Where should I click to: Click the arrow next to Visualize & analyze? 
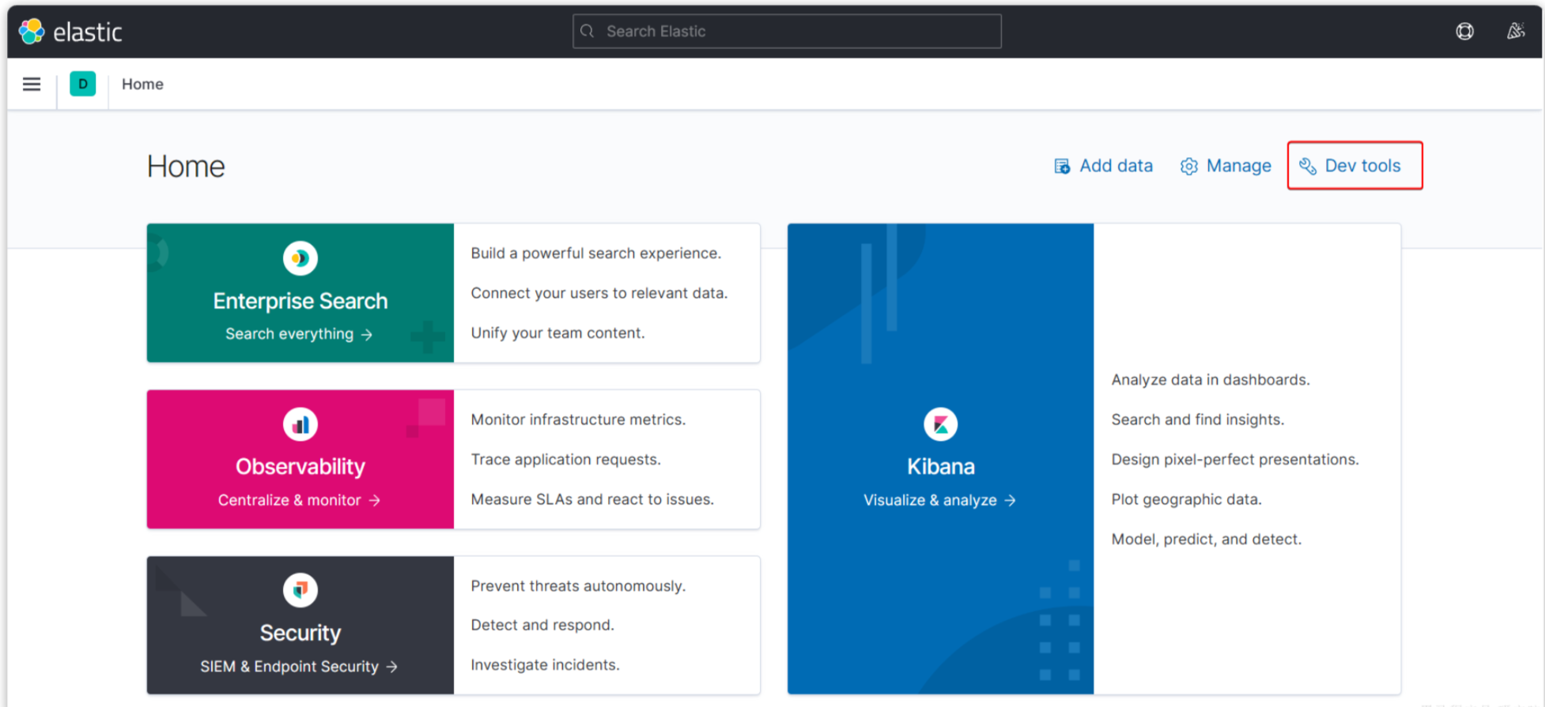[x=1010, y=501]
